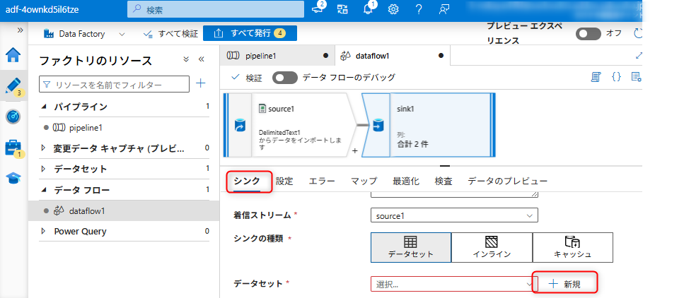The width and height of the screenshot is (684, 298).
Task: Open the Copilot announcements icon in header
Action: 319,9
